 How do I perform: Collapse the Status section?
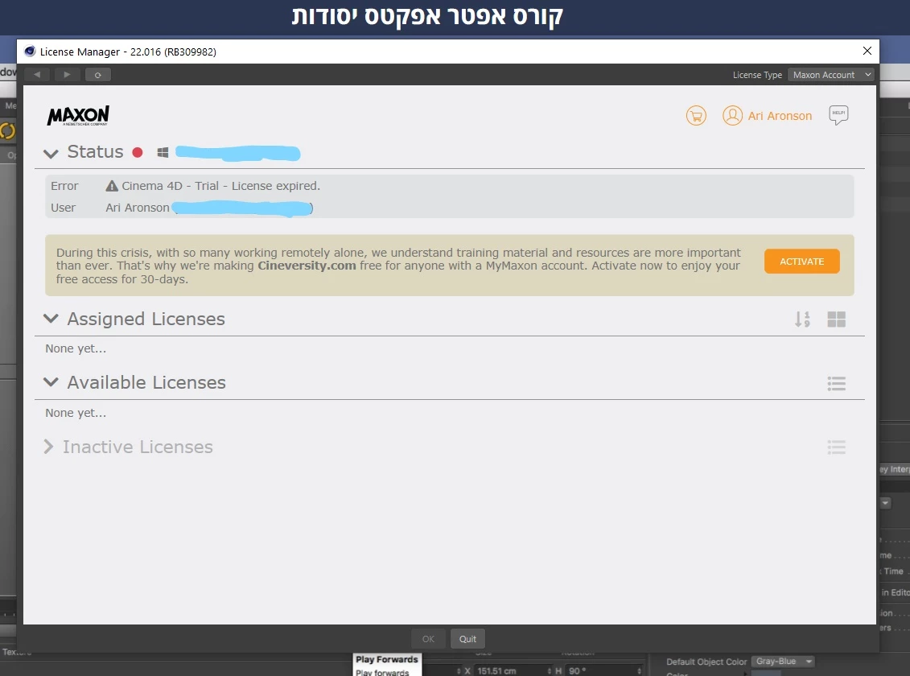[x=51, y=153]
